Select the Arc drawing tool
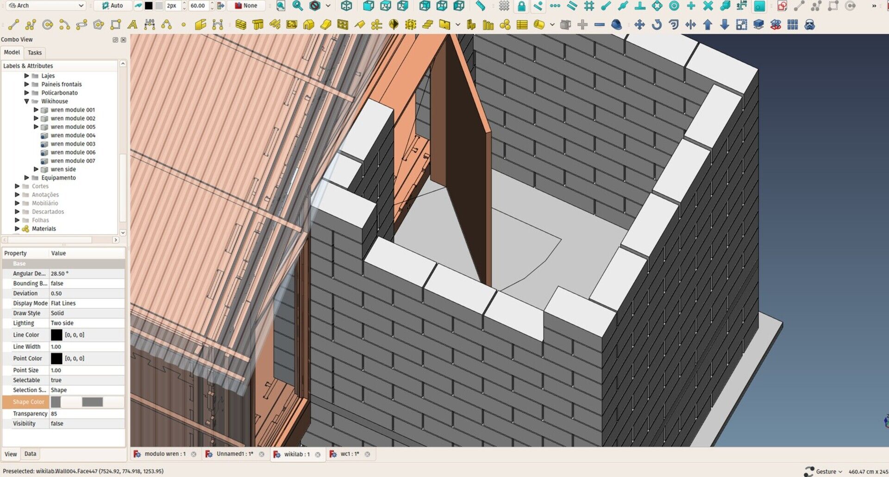This screenshot has height=477, width=889. pyautogui.click(x=64, y=25)
